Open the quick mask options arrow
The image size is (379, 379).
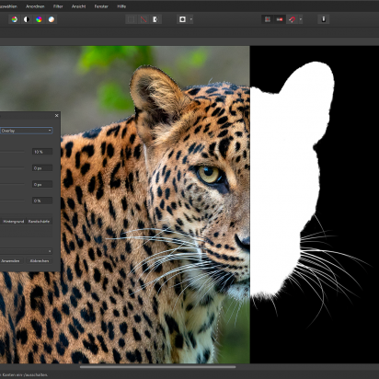pyautogui.click(x=191, y=19)
